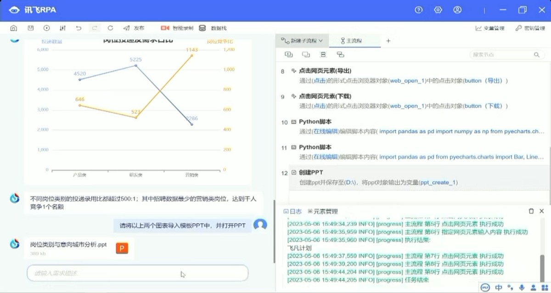The height and width of the screenshot is (293, 551).
Task: Open 密钥管理 key management
Action: [530, 28]
